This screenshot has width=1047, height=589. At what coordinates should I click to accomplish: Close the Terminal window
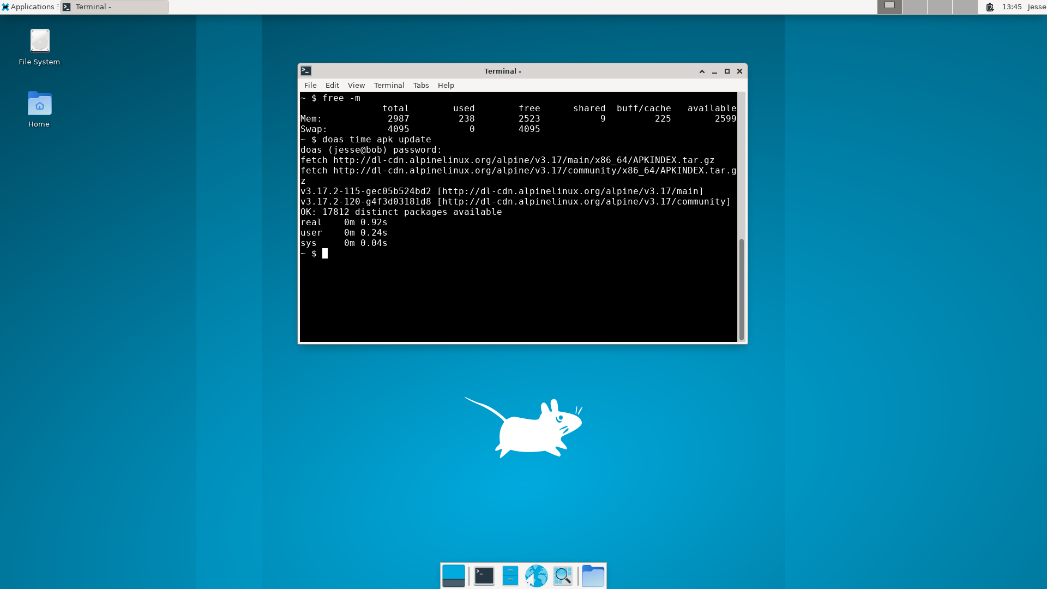point(739,71)
